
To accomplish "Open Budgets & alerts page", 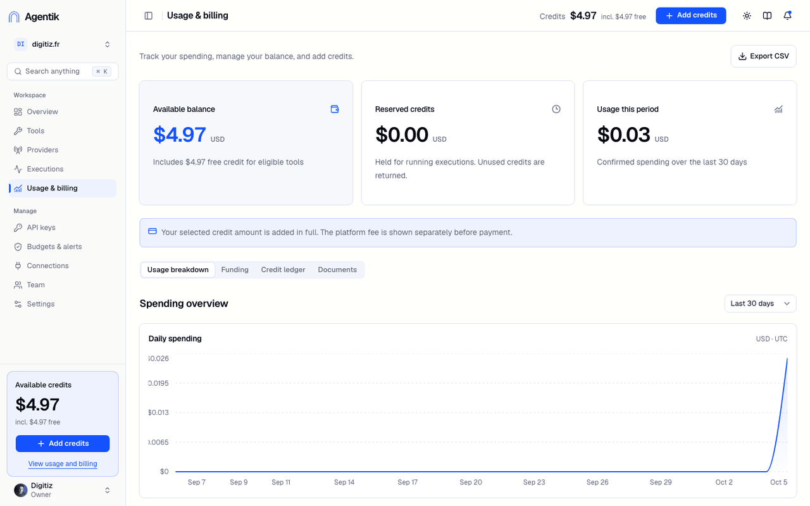I will [62, 247].
